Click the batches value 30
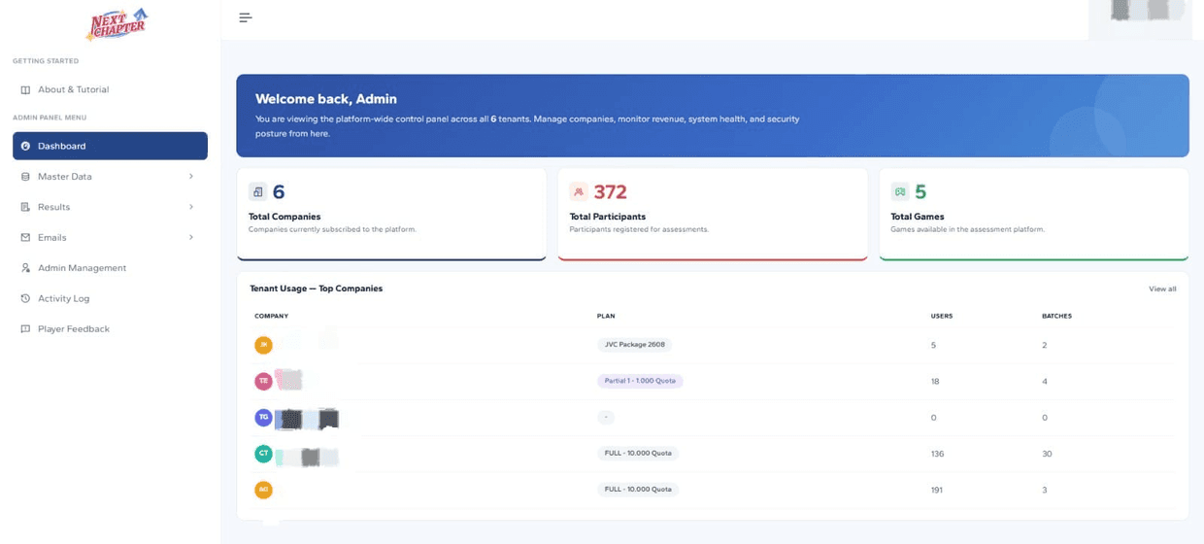The width and height of the screenshot is (1204, 544). pyautogui.click(x=1047, y=454)
